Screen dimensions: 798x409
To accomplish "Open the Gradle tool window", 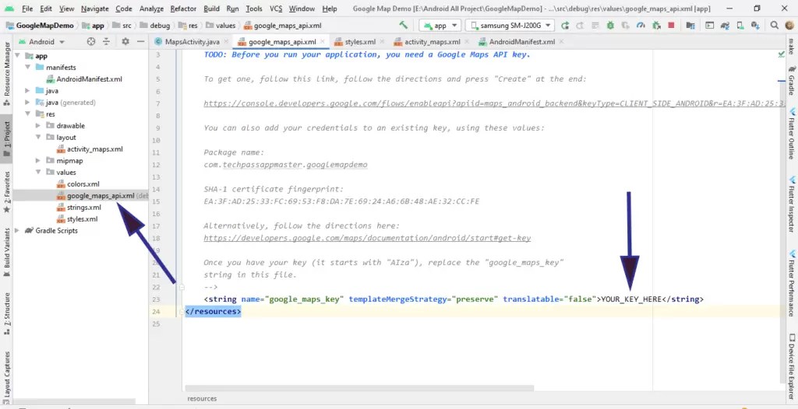I will (792, 82).
